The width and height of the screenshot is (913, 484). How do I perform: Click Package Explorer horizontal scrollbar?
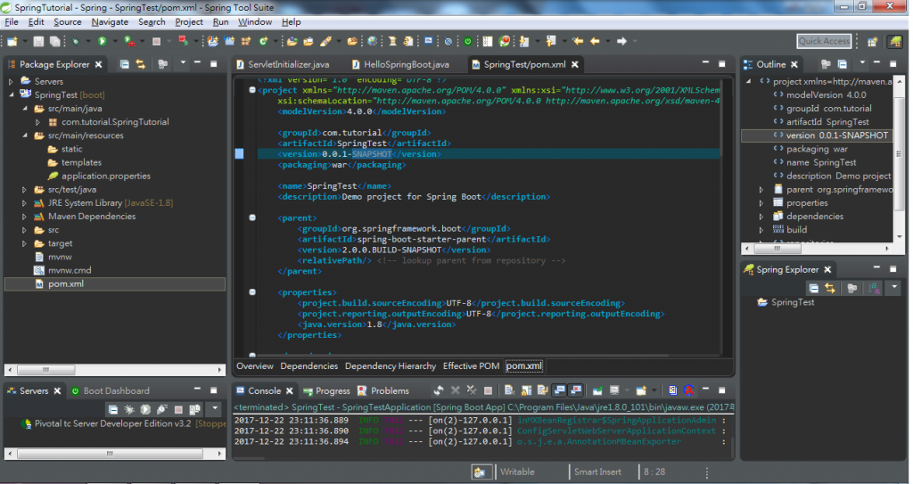(115, 370)
